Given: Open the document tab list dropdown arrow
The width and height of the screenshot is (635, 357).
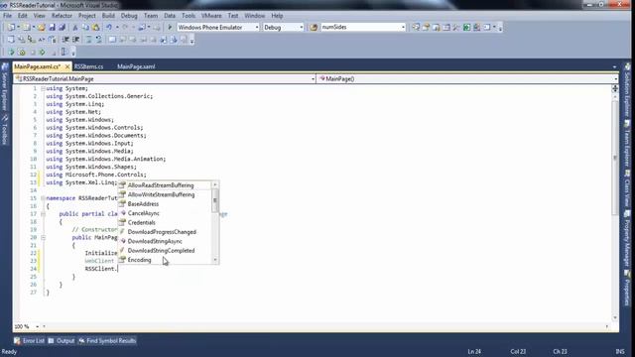Looking at the screenshot, I should pyautogui.click(x=614, y=66).
